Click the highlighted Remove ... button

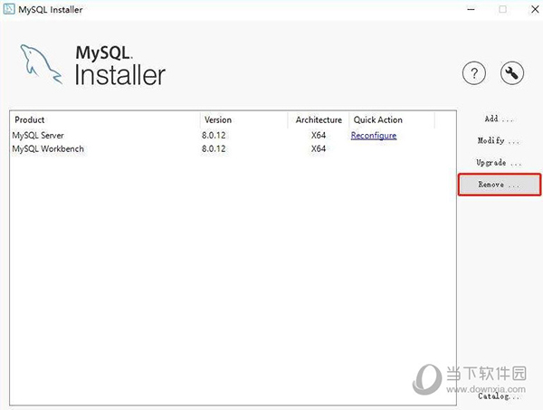pyautogui.click(x=500, y=185)
